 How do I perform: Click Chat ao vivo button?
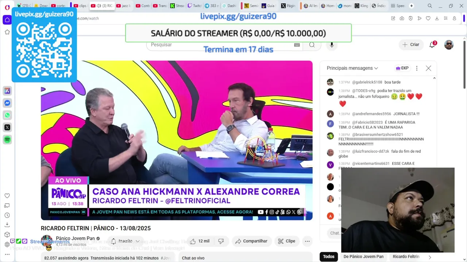(193, 258)
